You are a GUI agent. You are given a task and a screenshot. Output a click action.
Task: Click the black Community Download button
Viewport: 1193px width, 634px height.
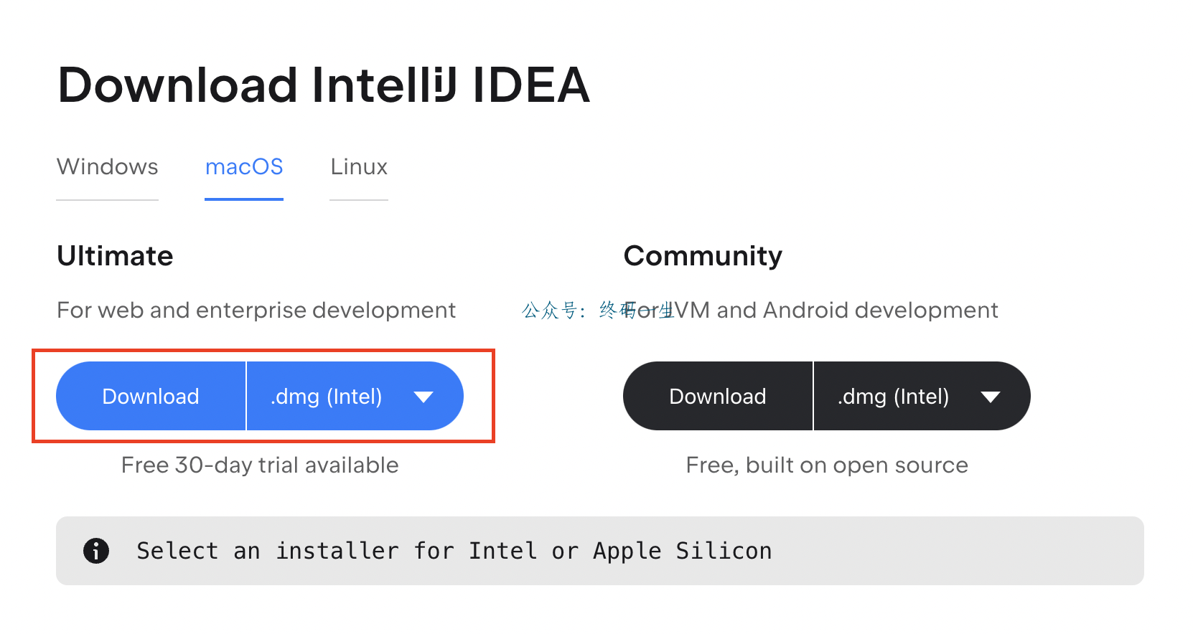(718, 397)
